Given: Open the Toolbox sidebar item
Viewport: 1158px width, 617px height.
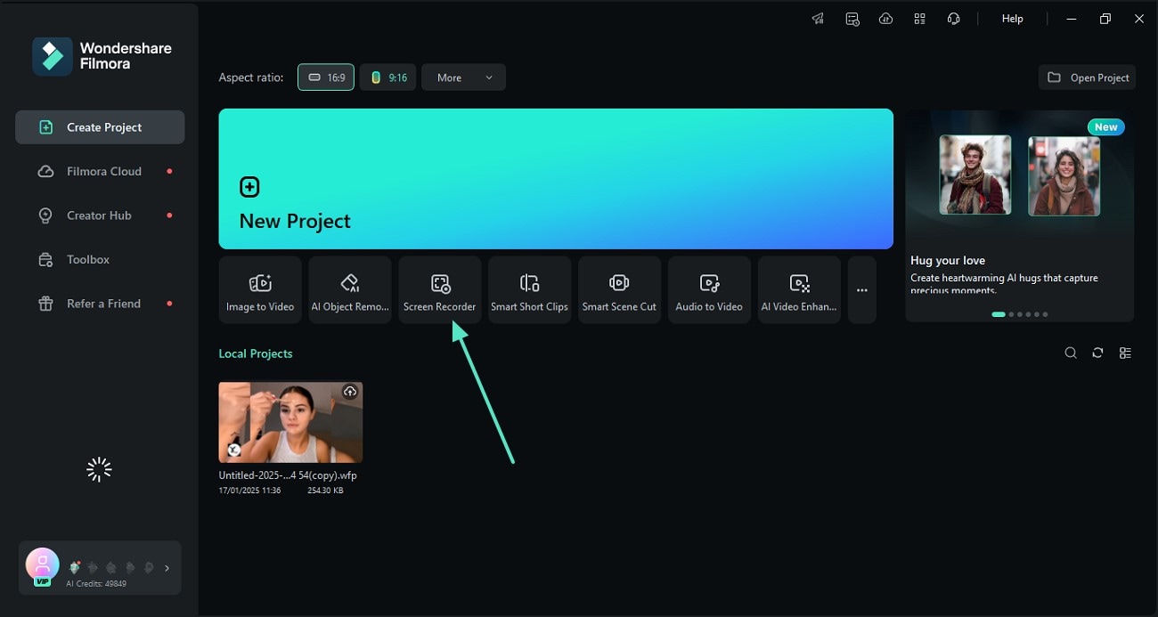Looking at the screenshot, I should [x=100, y=259].
